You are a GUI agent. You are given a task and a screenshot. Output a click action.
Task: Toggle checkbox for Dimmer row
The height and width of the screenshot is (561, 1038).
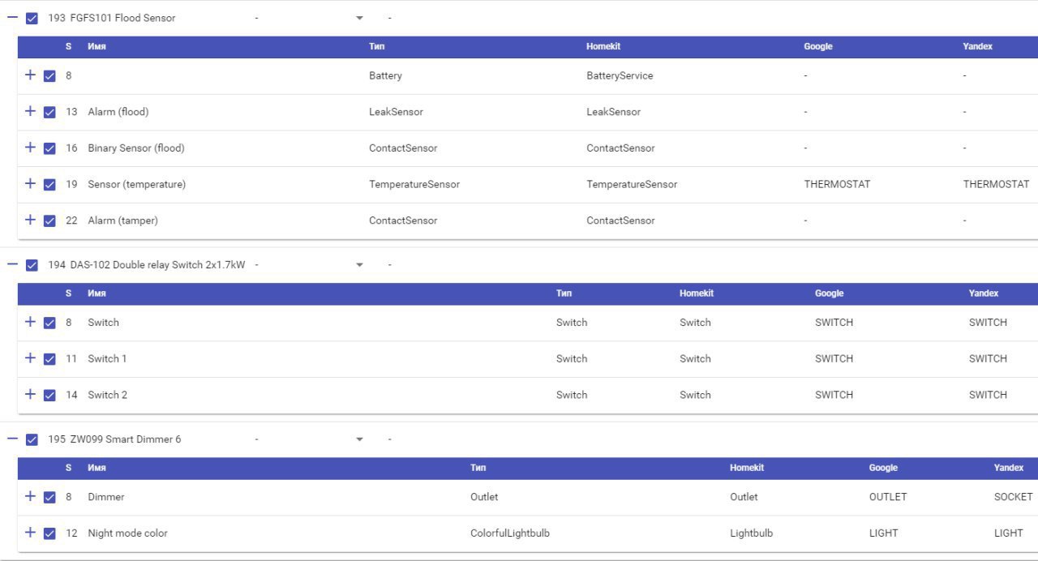(49, 498)
